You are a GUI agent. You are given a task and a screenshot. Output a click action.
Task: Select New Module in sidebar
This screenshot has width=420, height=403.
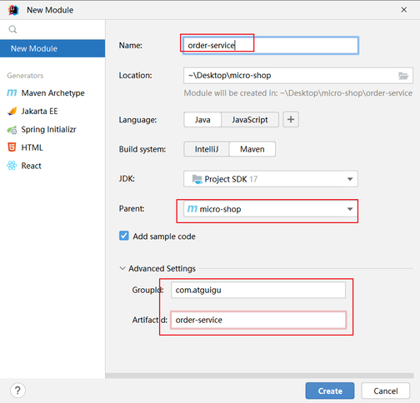click(x=52, y=48)
